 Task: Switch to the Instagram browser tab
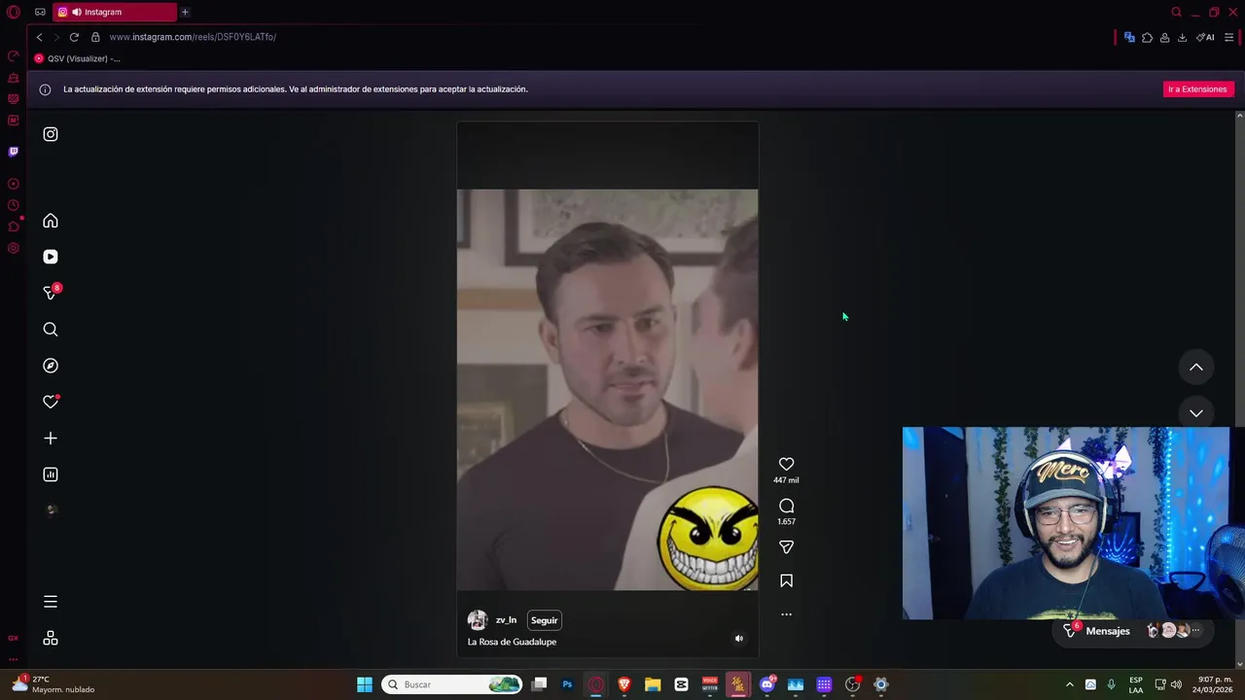[x=115, y=12]
